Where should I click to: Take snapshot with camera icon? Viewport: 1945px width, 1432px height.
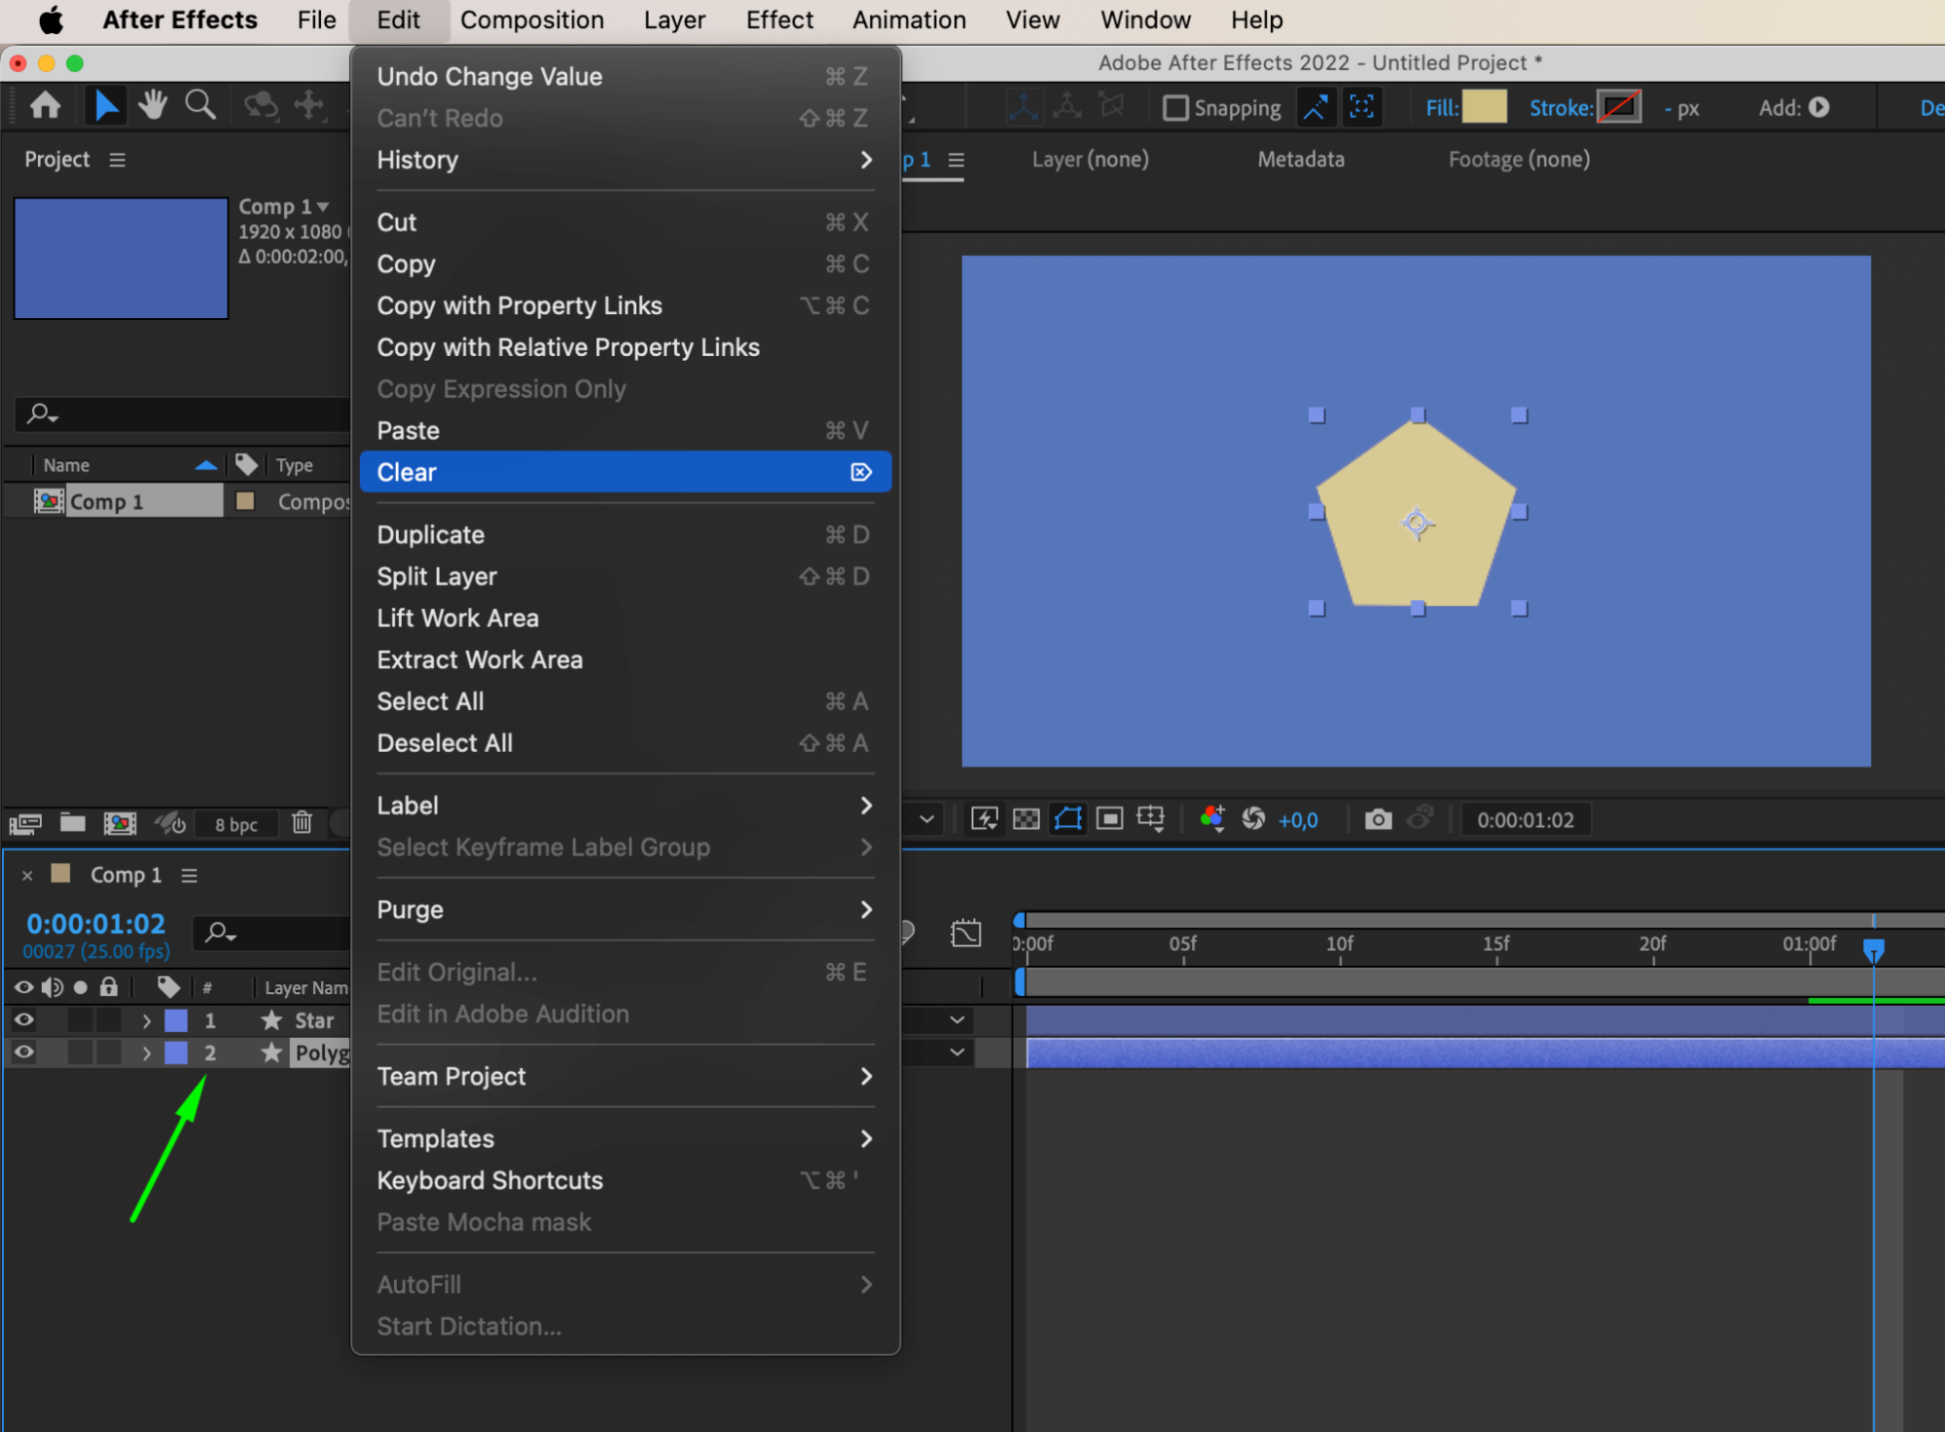pyautogui.click(x=1377, y=820)
